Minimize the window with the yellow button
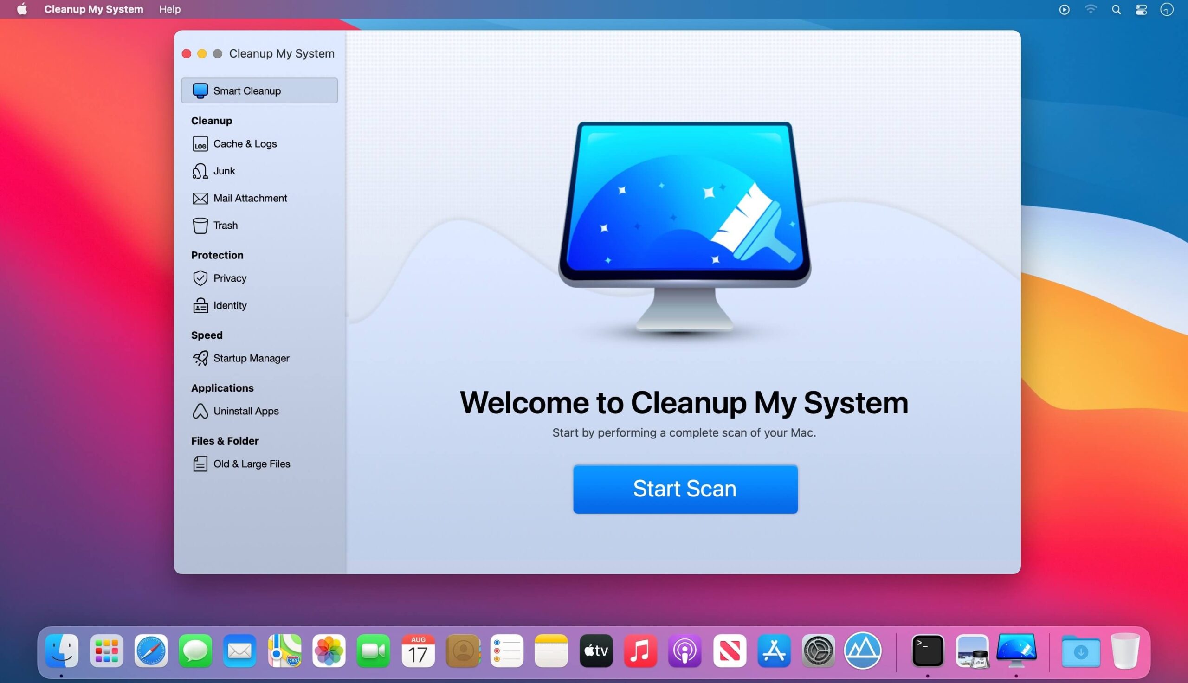Image resolution: width=1188 pixels, height=683 pixels. click(x=202, y=54)
